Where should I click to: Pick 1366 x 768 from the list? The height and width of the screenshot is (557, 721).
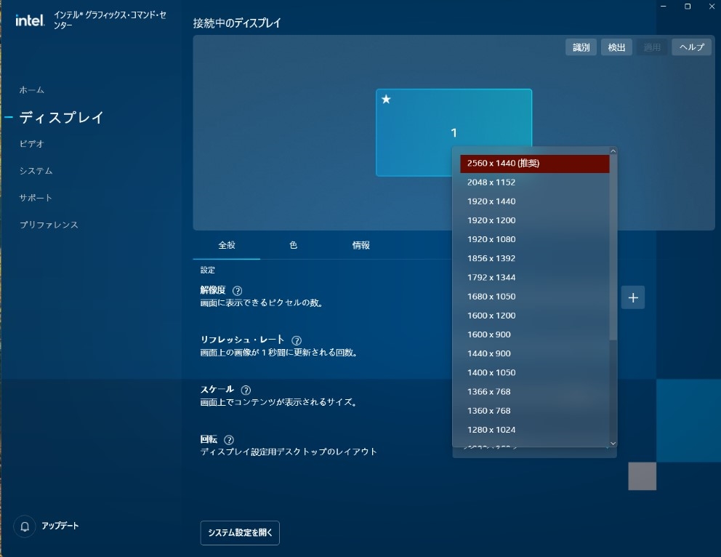point(535,392)
